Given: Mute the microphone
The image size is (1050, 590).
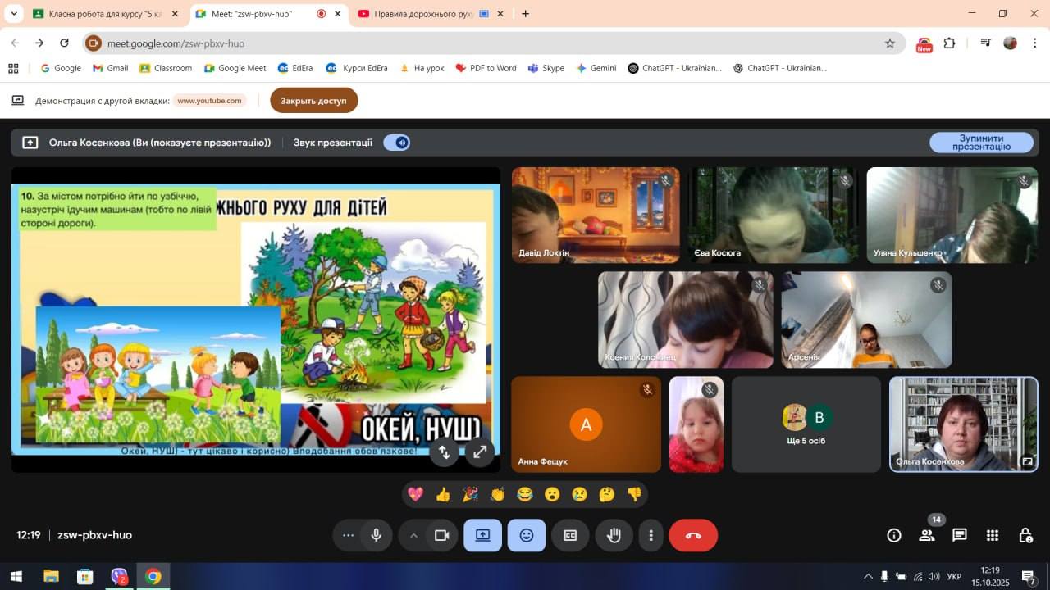Looking at the screenshot, I should (x=376, y=535).
